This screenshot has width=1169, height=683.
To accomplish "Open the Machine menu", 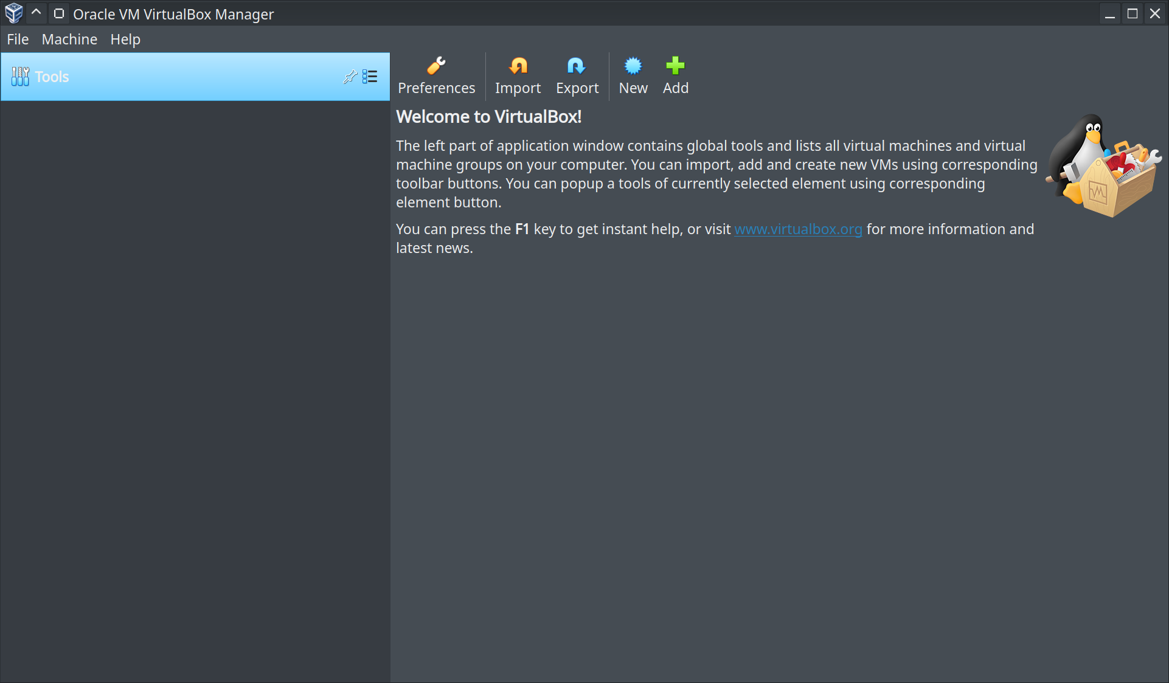I will [x=69, y=38].
